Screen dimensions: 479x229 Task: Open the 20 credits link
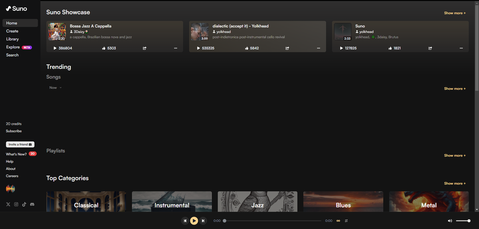point(14,124)
